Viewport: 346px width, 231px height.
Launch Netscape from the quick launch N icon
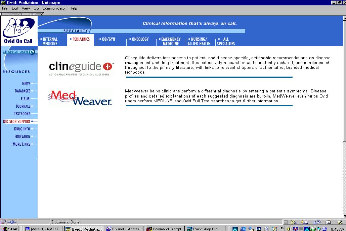point(259,229)
